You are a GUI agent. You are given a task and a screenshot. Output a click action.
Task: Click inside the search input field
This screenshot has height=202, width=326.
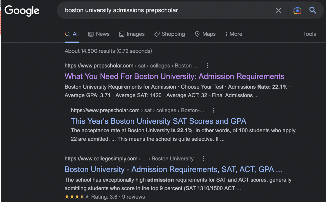(163, 10)
